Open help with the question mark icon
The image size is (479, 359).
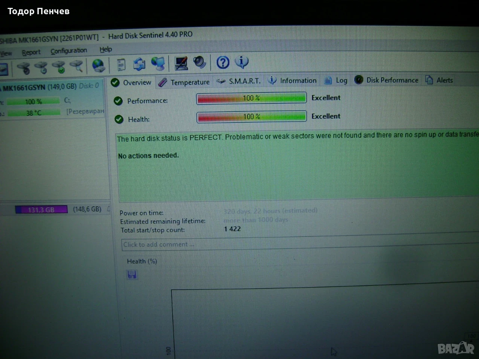tap(223, 62)
